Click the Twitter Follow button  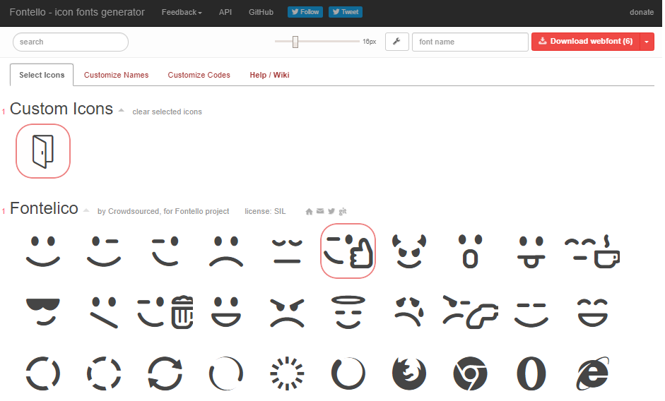[x=305, y=12]
